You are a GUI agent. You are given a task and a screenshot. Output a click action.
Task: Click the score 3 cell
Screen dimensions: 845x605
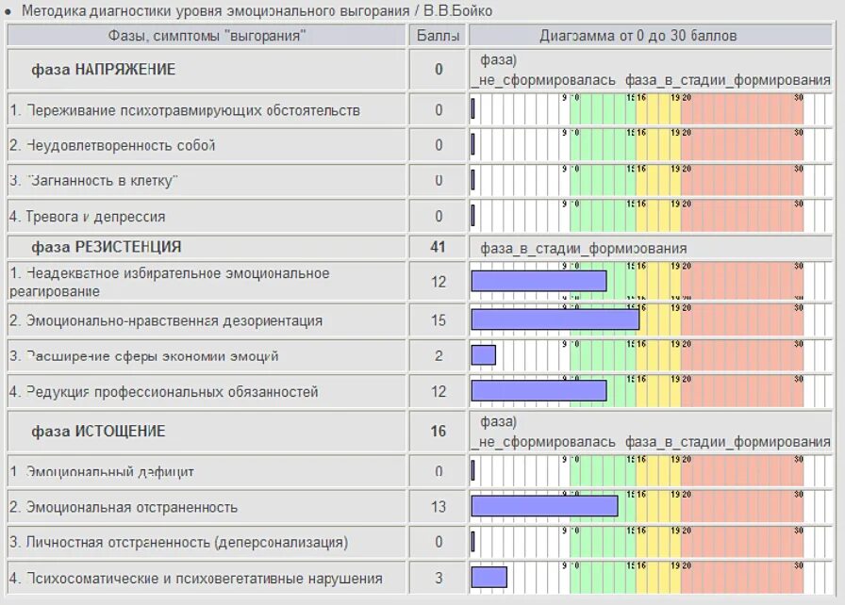438,578
